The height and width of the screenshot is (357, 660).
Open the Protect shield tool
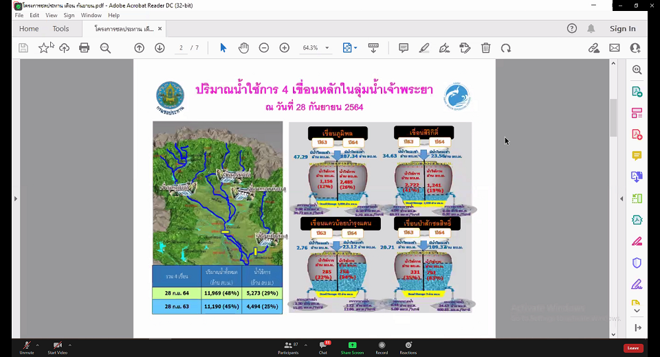click(637, 263)
